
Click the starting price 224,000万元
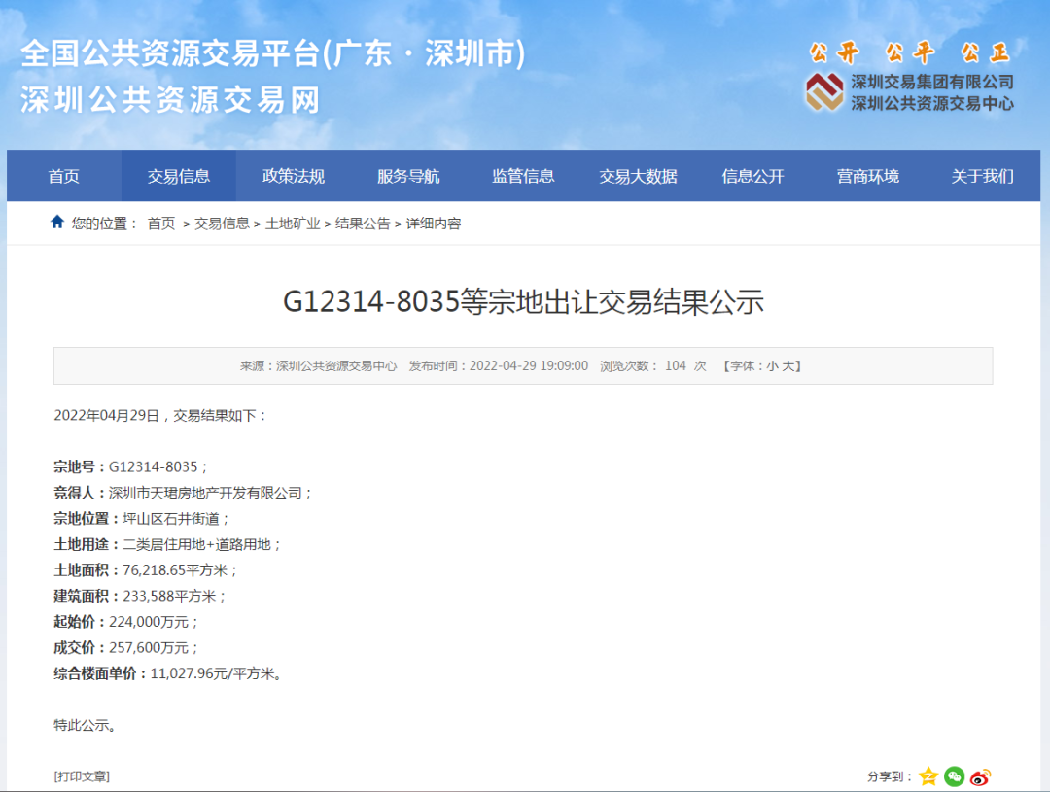click(x=149, y=622)
